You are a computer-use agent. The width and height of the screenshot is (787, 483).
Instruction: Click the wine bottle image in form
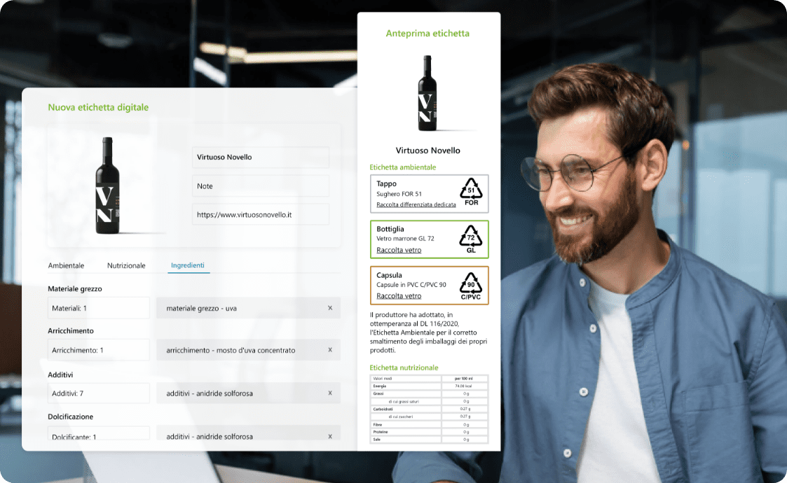107,185
